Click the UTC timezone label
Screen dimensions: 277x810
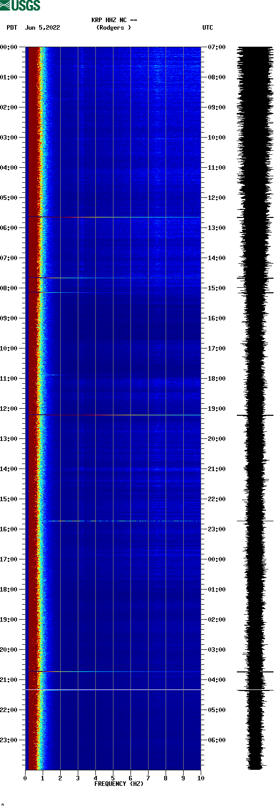pyautogui.click(x=208, y=28)
